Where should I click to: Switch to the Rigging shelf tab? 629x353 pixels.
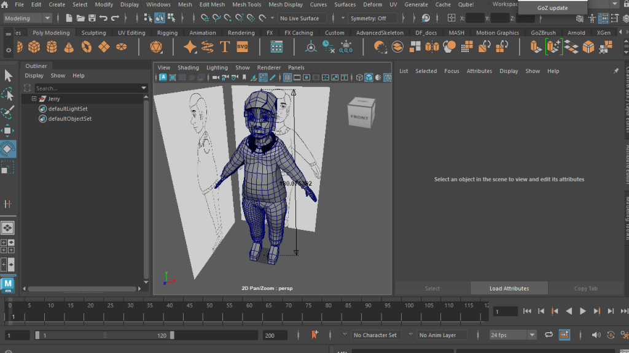[167, 32]
